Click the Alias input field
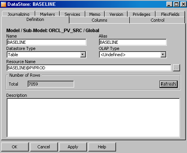Viewport: 187px width, 153px height. point(133,42)
